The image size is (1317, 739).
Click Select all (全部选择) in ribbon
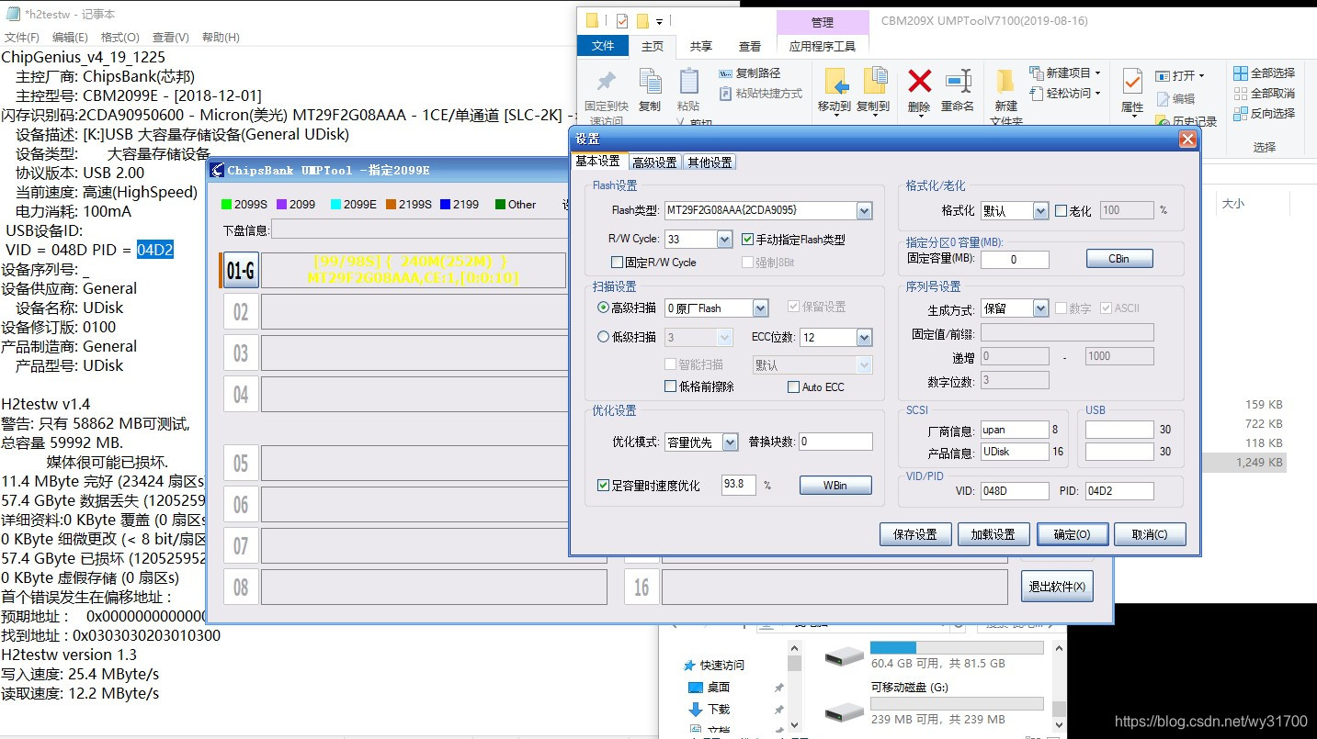point(1264,73)
